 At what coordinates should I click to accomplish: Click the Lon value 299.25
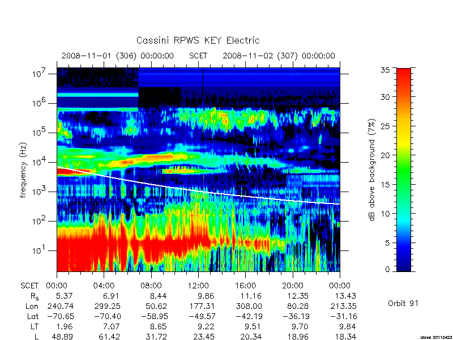click(108, 306)
